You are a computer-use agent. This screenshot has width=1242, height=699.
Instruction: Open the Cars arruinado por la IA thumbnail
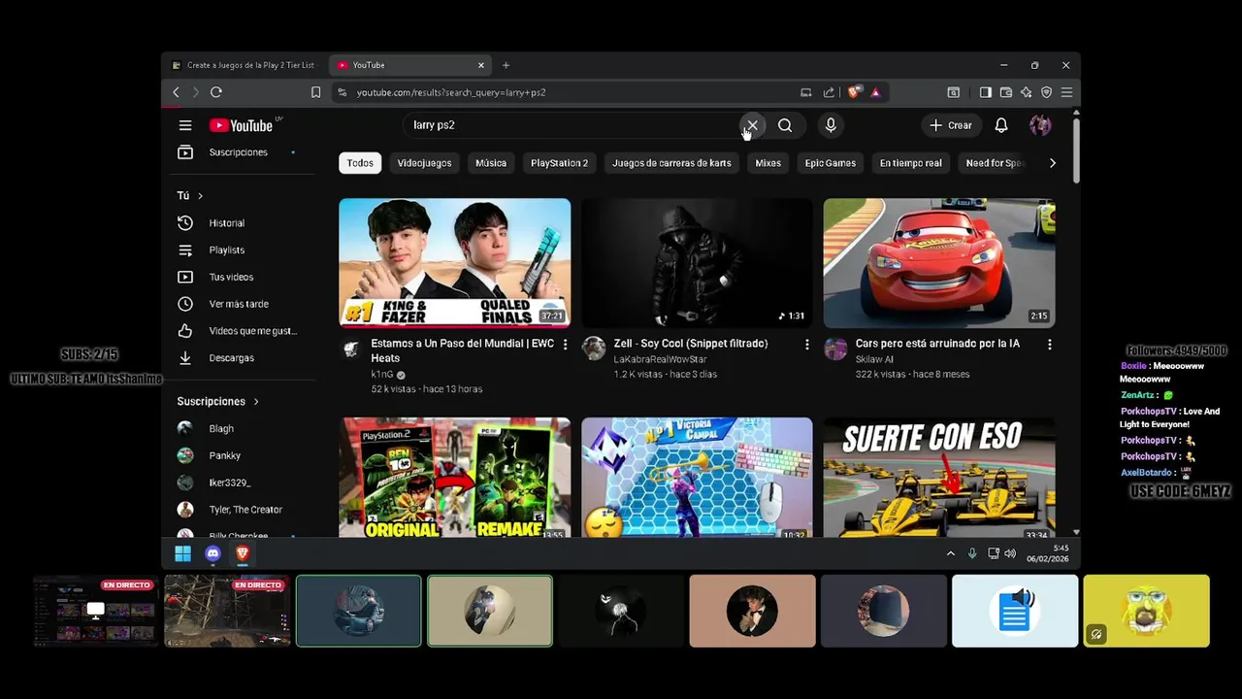tap(939, 263)
